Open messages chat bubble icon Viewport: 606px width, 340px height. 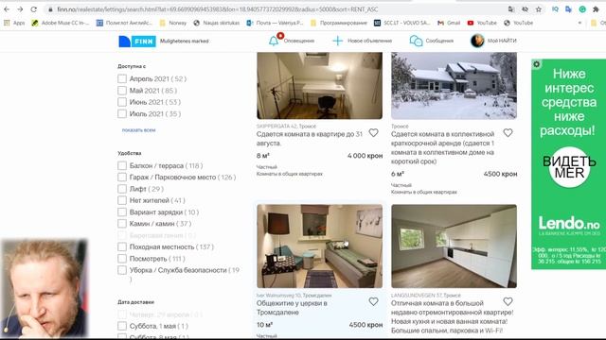click(x=416, y=41)
